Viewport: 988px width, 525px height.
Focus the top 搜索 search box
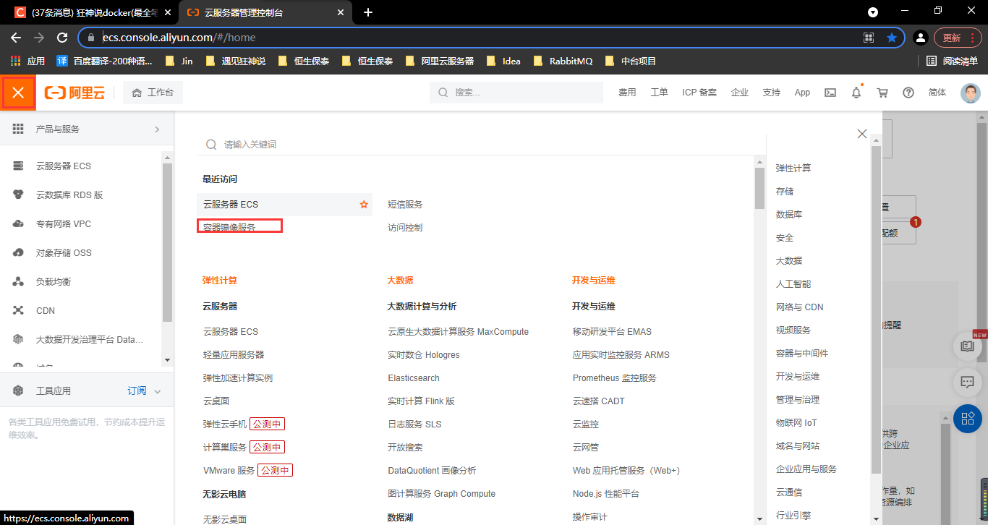516,93
